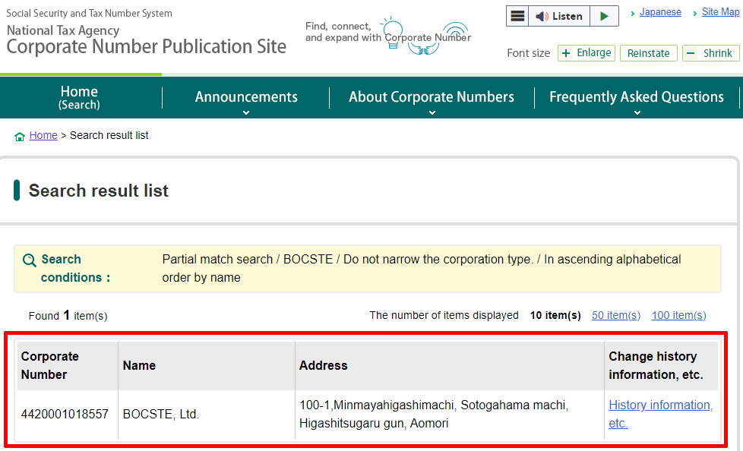Switch the site language to Japanese
The image size is (743, 451).
click(x=659, y=12)
